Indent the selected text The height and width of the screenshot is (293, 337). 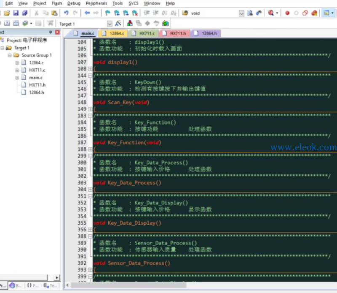click(x=147, y=13)
